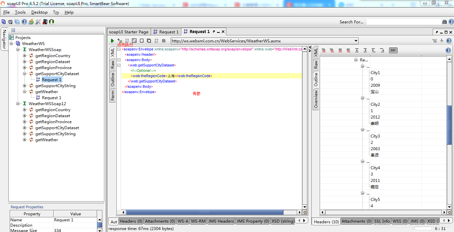The image size is (454, 232).
Task: Open the Form view tab of request editor
Action: click(x=113, y=95)
